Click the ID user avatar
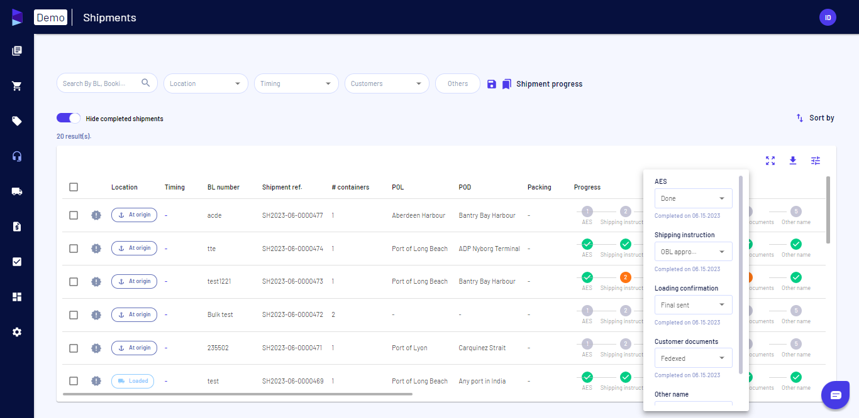 [x=828, y=18]
